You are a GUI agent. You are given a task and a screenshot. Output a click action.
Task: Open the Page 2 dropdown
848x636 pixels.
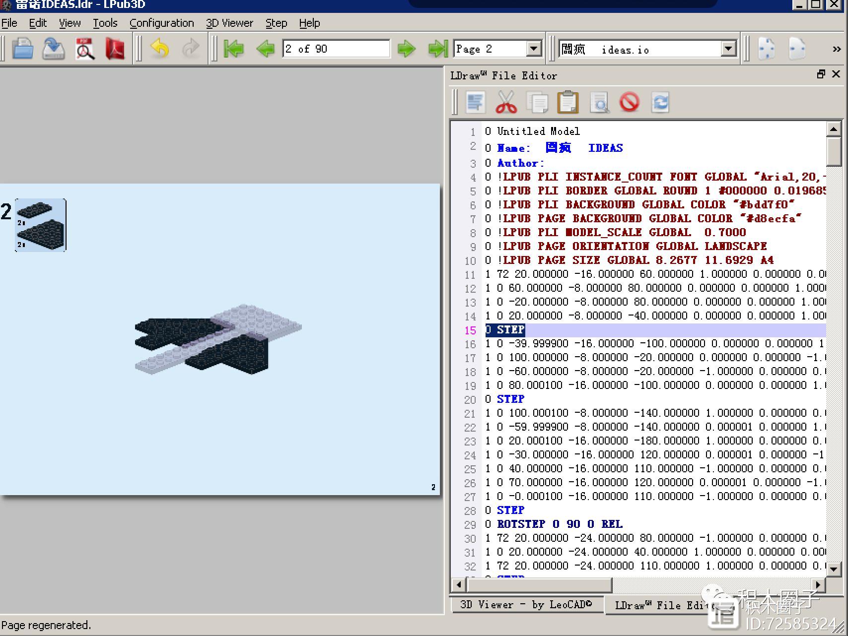pos(534,49)
